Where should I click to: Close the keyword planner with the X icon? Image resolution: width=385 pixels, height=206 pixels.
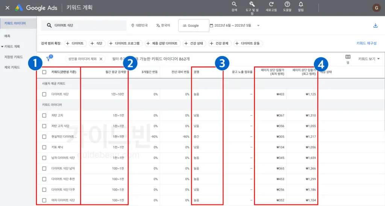[8, 8]
